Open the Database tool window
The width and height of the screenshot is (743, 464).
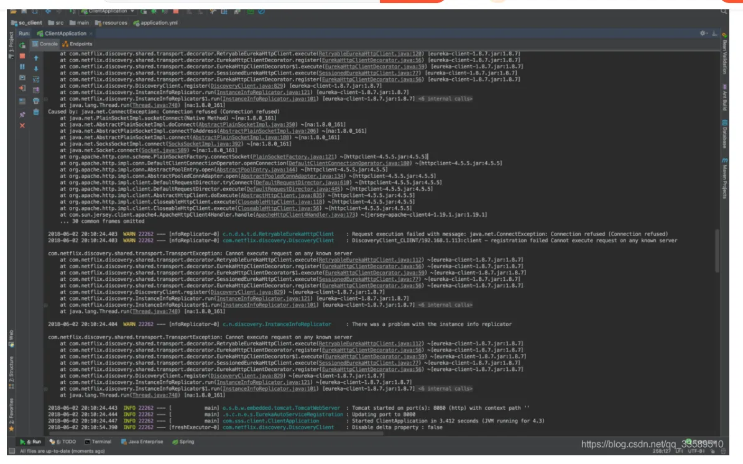click(x=724, y=134)
